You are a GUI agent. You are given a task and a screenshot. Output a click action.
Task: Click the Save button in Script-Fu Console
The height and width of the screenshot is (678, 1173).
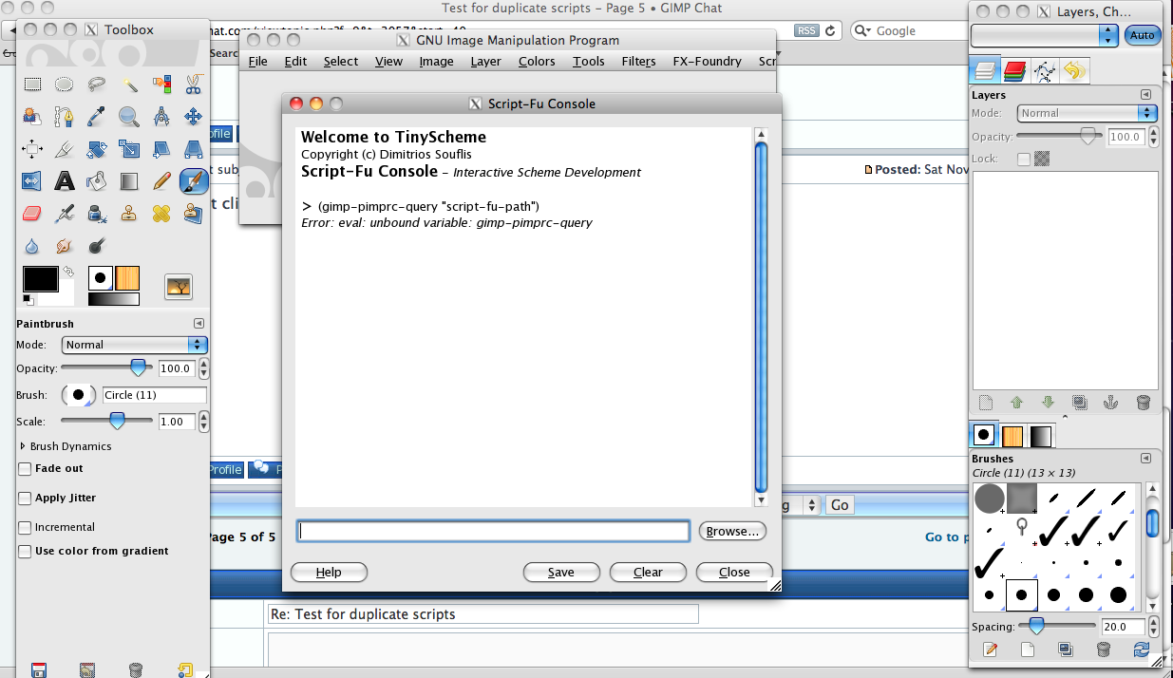click(561, 572)
